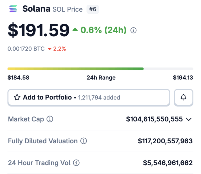
Task: Click the red down arrow beside 2.2%
Action: click(x=50, y=49)
